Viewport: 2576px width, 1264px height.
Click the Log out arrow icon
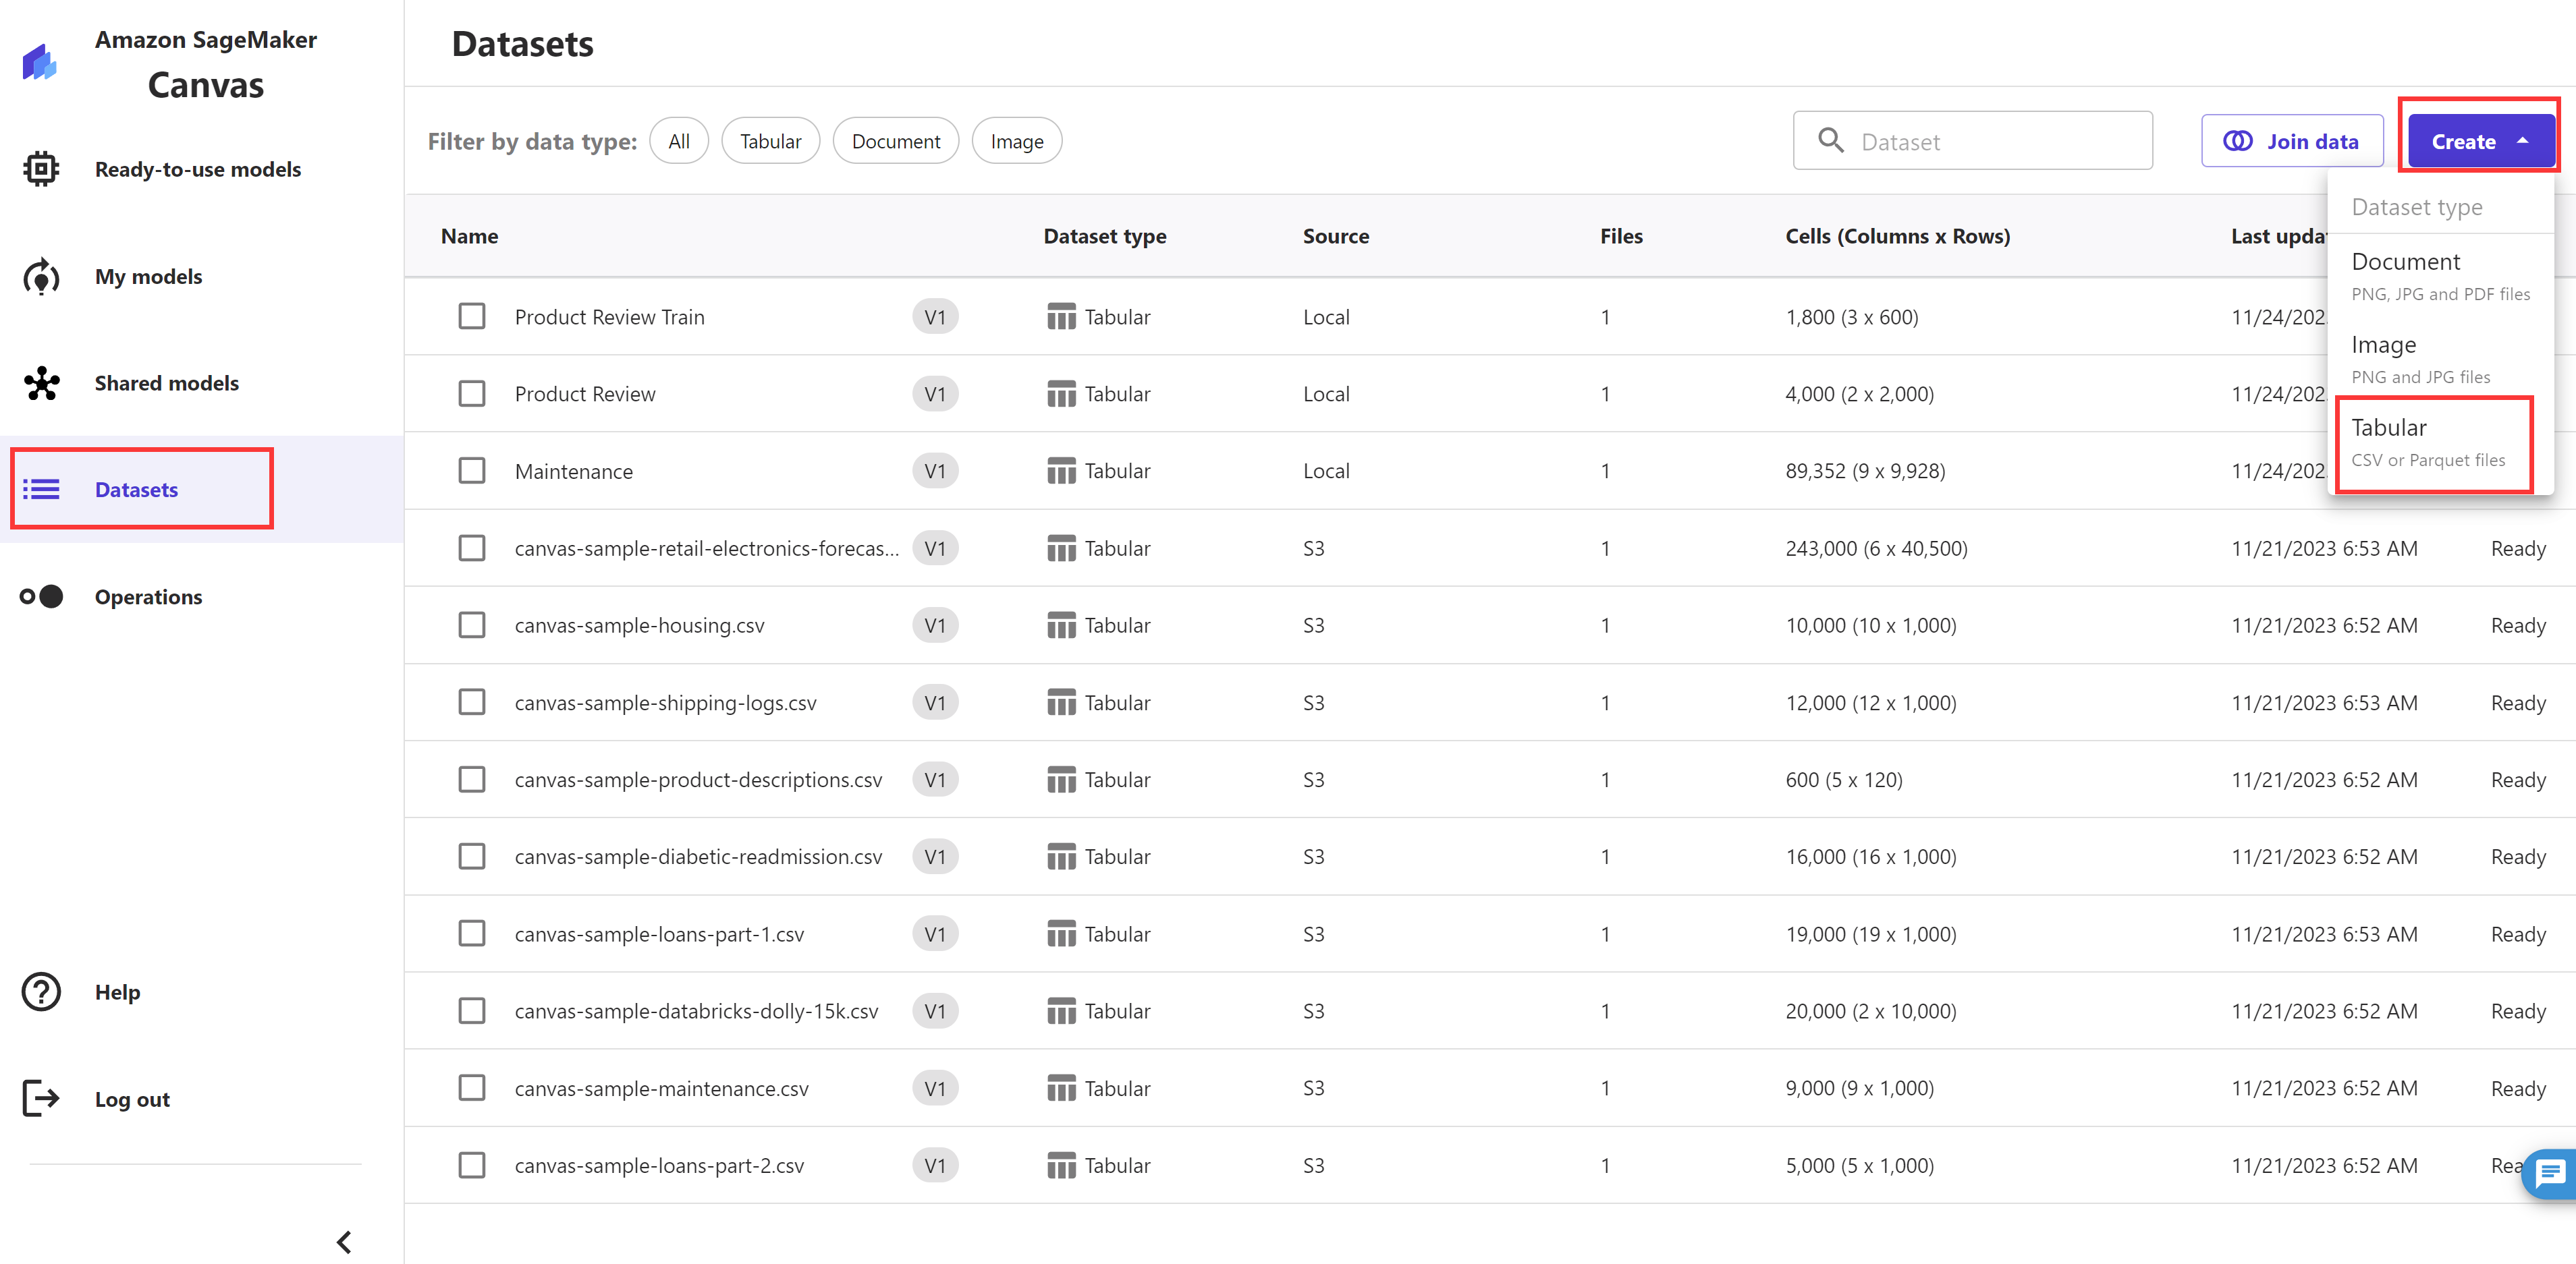(x=41, y=1099)
